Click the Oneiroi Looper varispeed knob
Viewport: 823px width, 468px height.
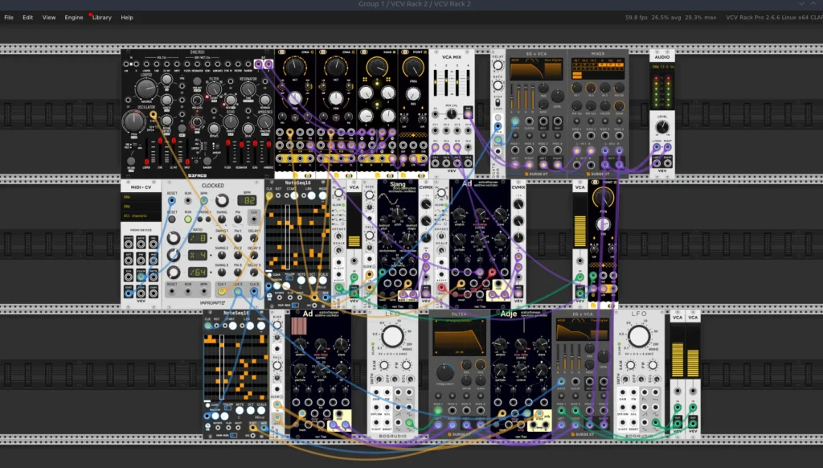tap(146, 88)
